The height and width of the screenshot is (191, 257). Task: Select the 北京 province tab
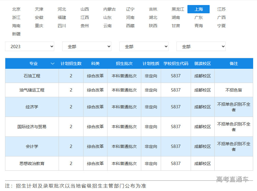(16, 9)
